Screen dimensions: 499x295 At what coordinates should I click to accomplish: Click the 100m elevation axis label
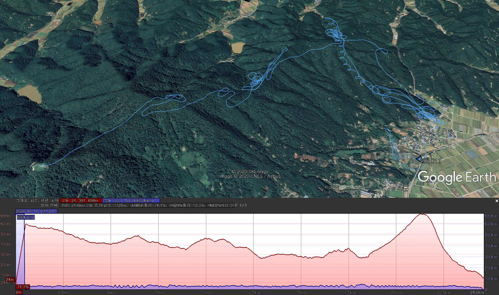click(5, 275)
